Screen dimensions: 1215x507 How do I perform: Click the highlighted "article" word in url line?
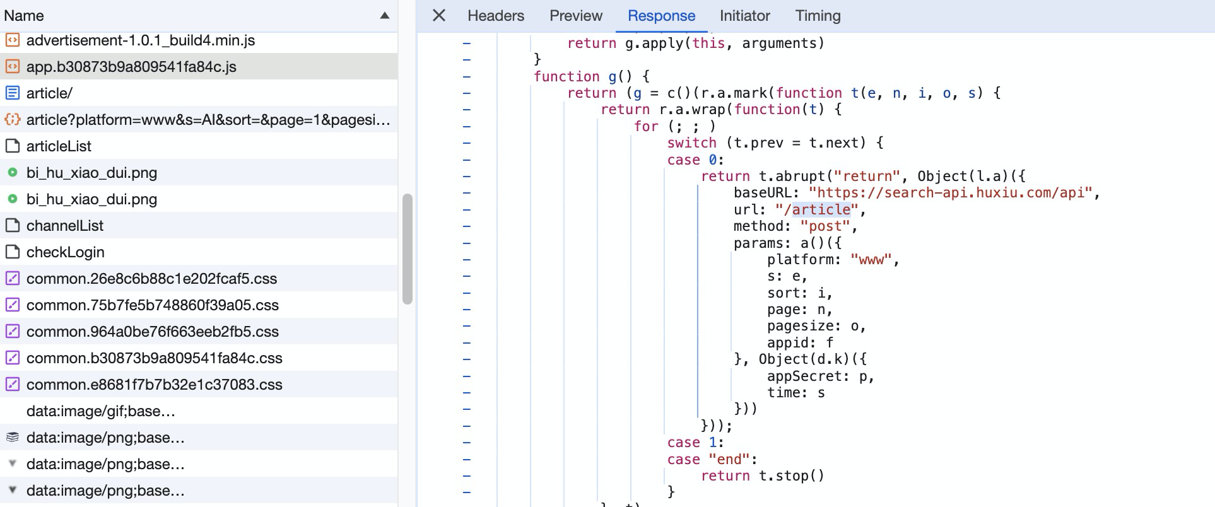click(821, 210)
